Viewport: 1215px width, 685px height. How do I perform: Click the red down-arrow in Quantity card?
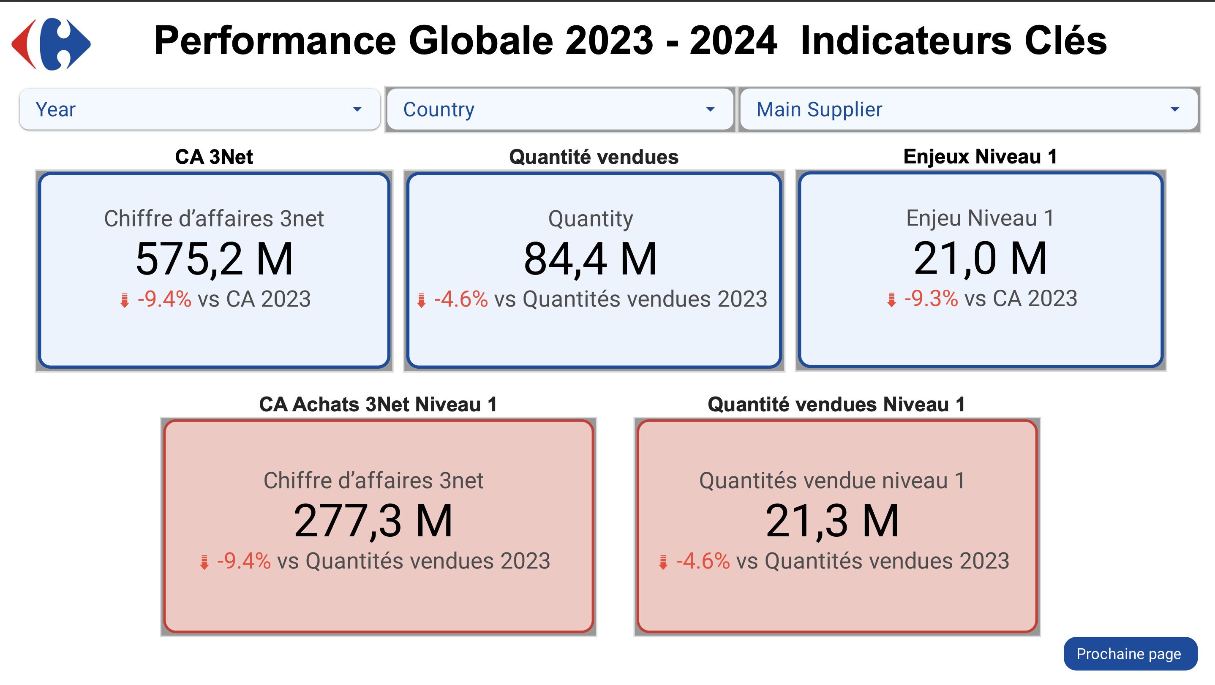click(x=421, y=300)
